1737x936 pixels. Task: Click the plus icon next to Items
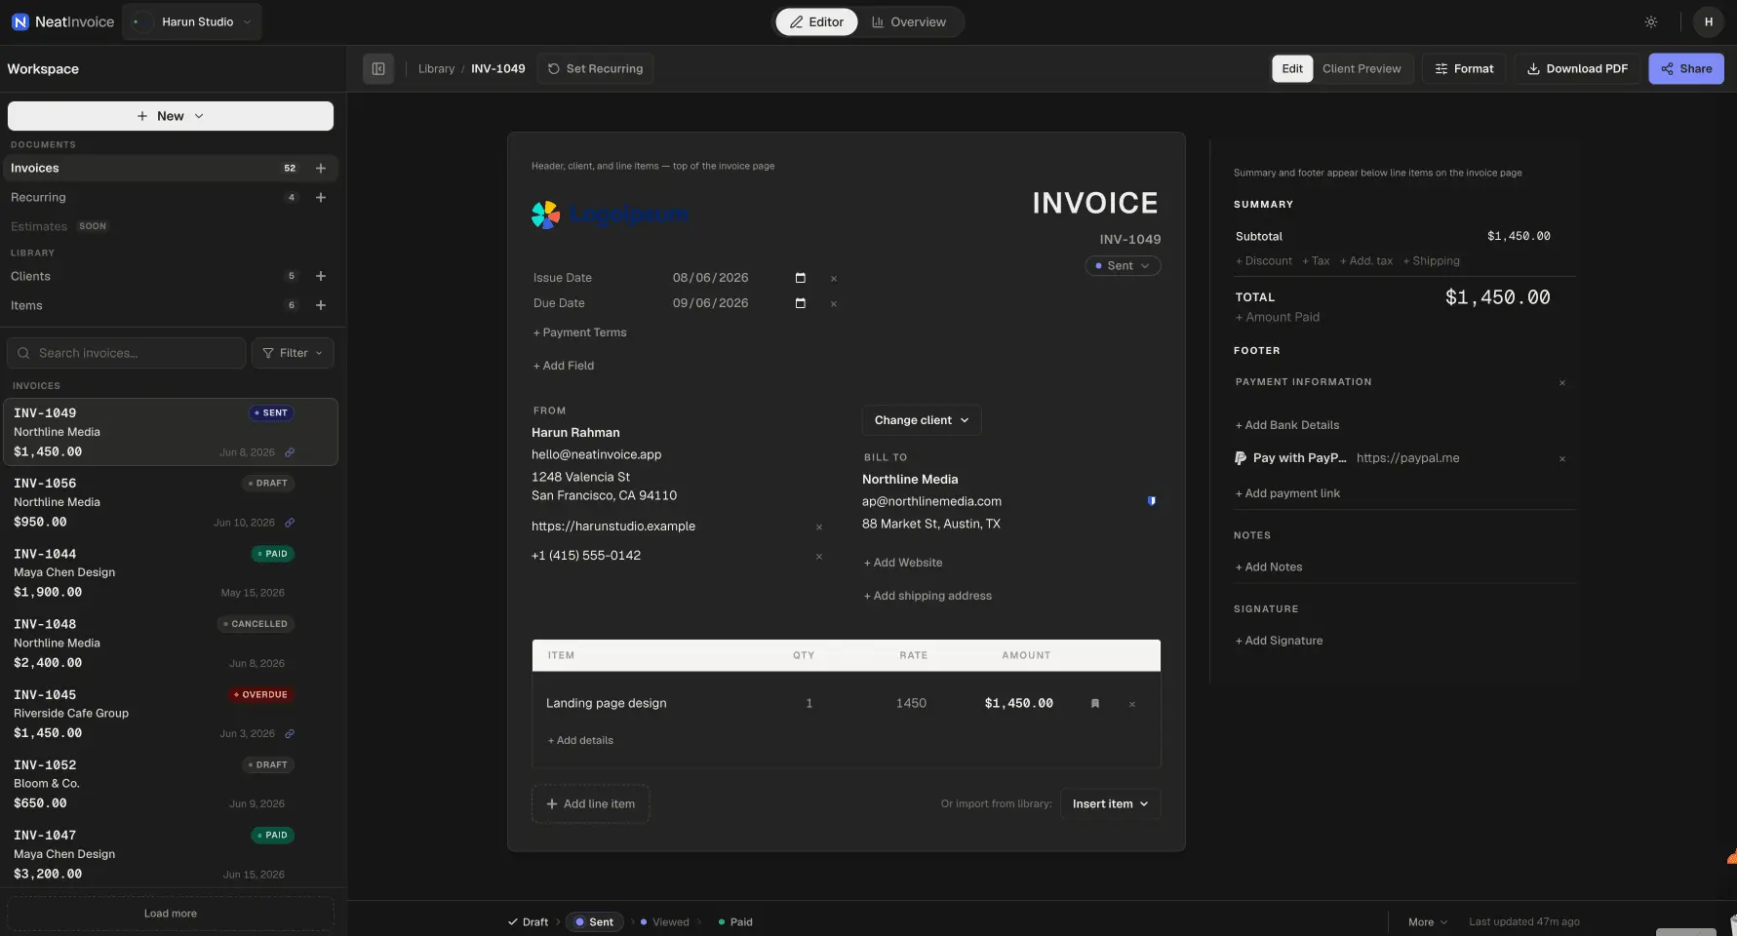click(321, 305)
